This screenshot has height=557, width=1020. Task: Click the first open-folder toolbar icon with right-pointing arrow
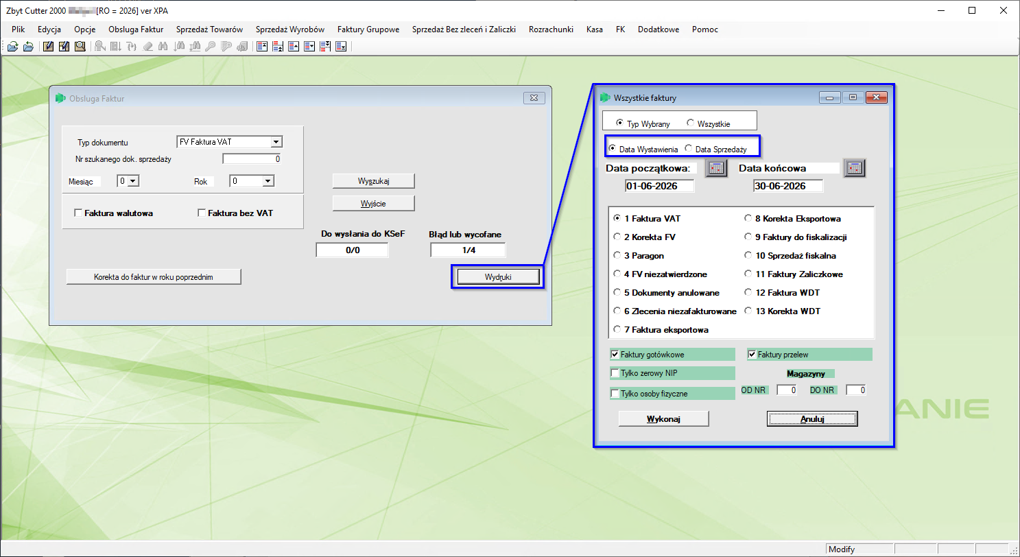point(12,47)
